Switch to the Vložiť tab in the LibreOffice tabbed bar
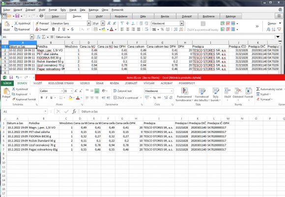The height and width of the screenshot is (197, 285). (x=99, y=16)
